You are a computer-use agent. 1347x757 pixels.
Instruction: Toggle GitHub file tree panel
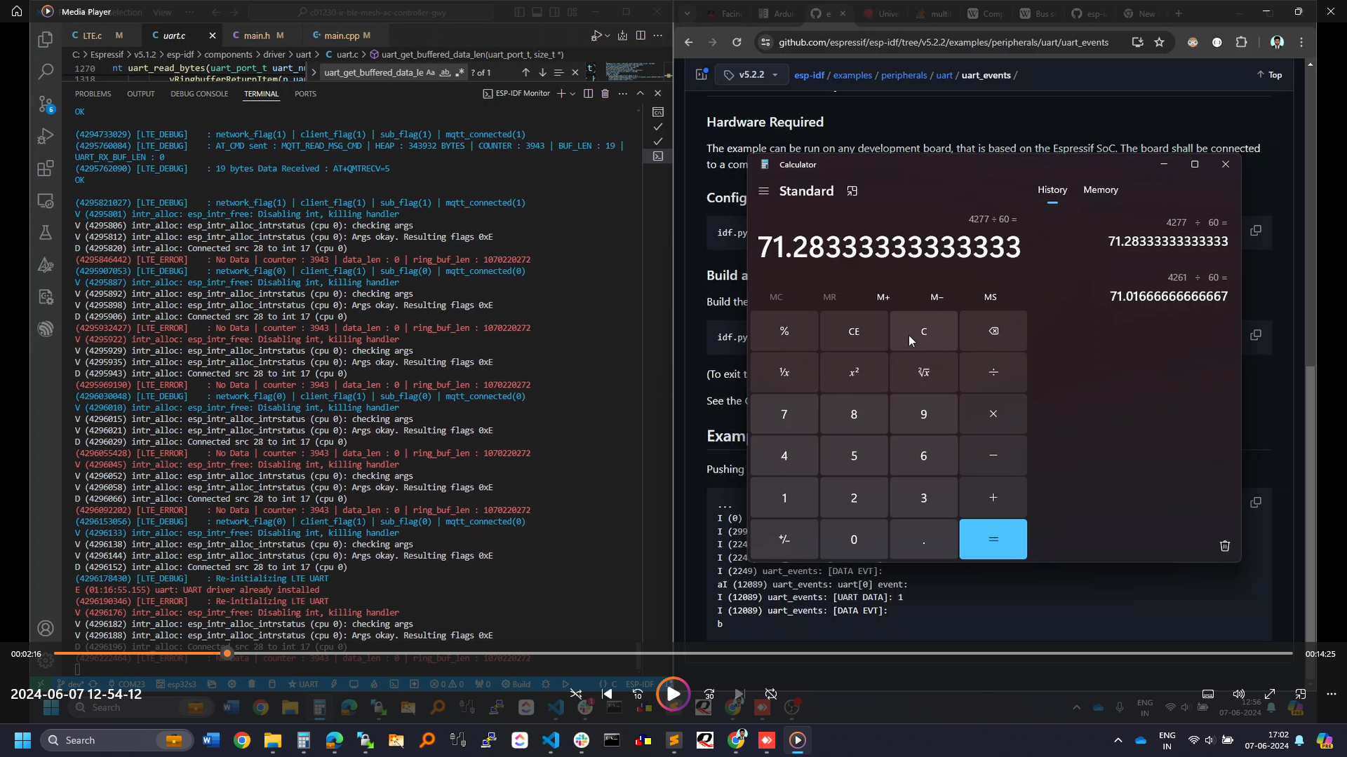coord(701,75)
